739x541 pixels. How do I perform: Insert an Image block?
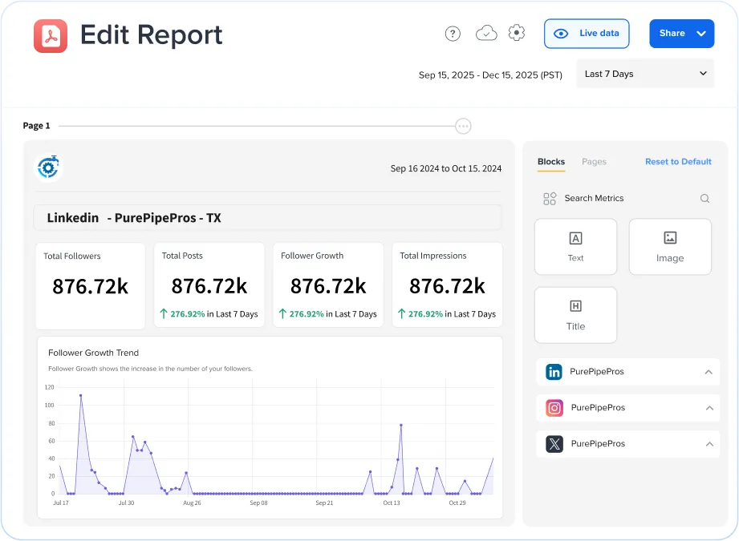(x=670, y=246)
